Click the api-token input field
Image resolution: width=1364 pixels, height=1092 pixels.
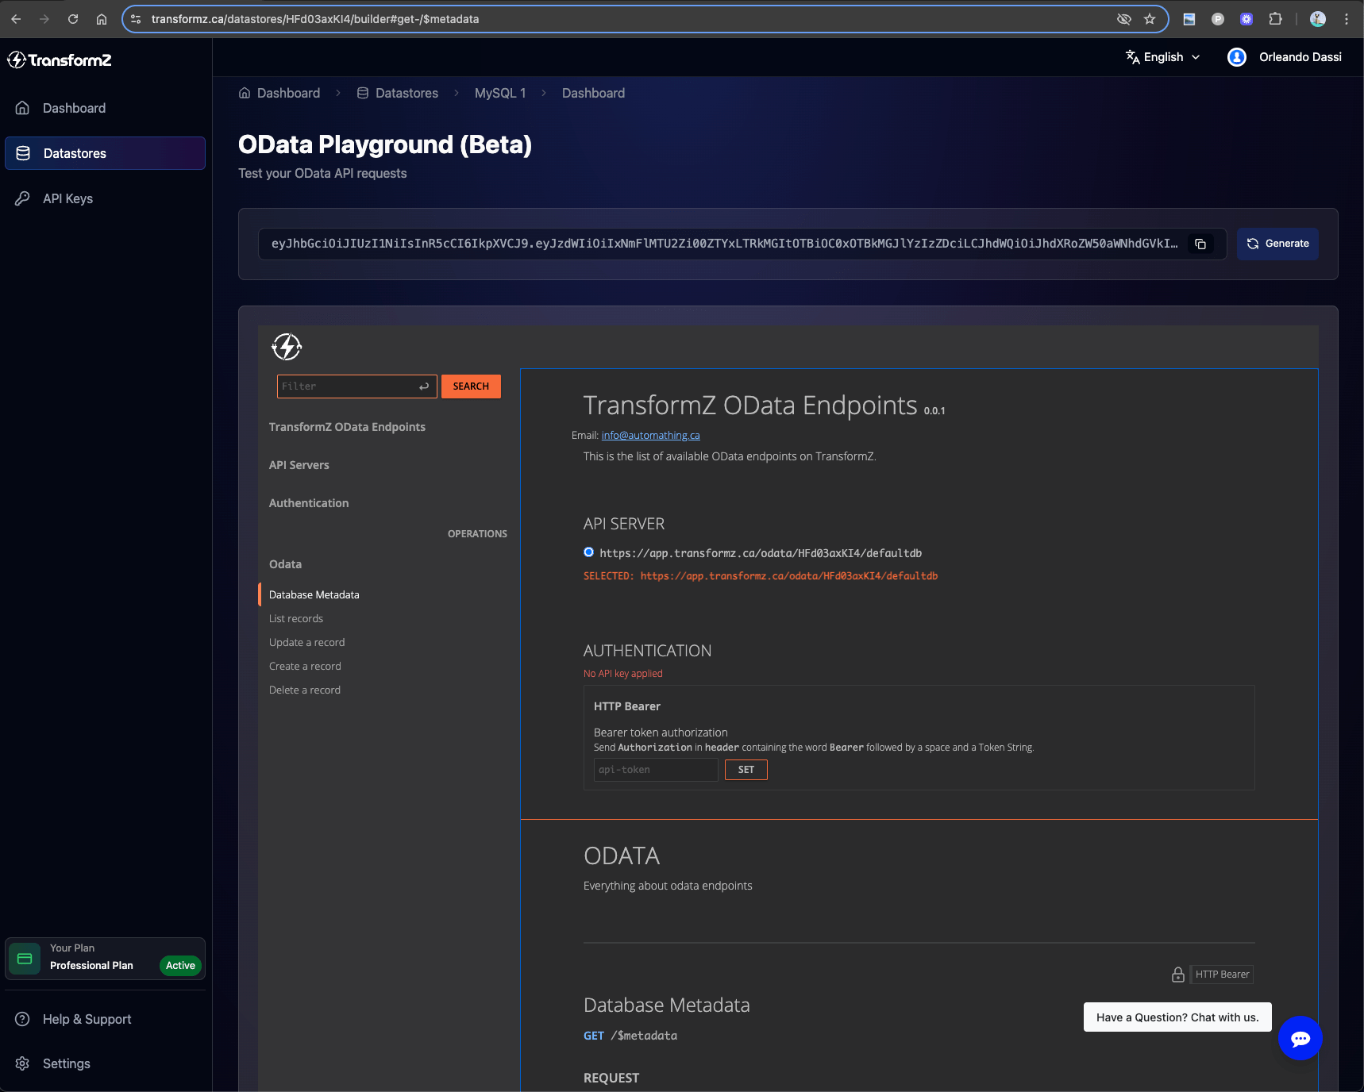coord(655,769)
